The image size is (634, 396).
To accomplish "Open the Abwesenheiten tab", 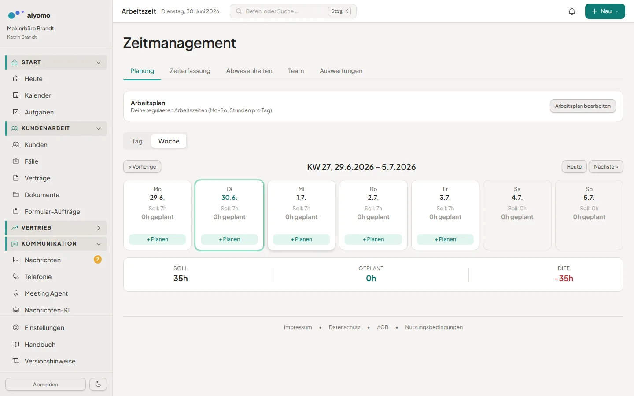I will pyautogui.click(x=249, y=71).
